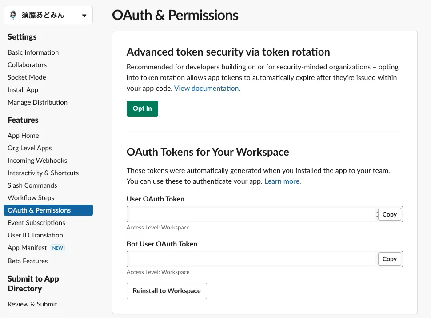431x318 pixels.
Task: Open Incoming Webhooks feature
Action: tap(37, 161)
